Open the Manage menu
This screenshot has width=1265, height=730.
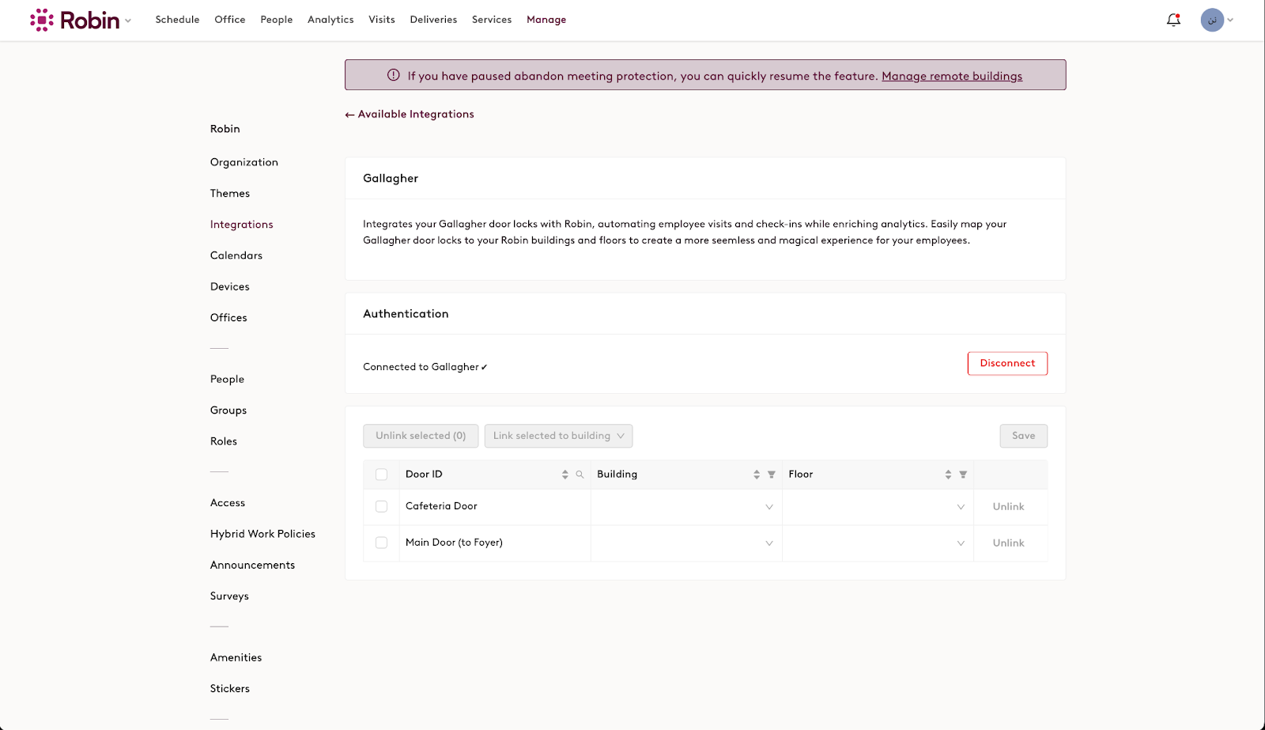[546, 20]
